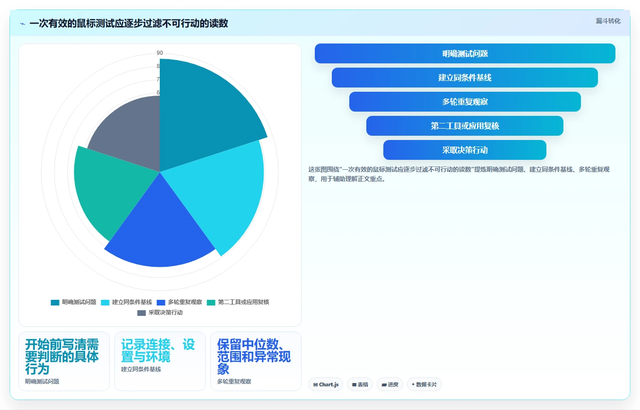640x410 pixels.
Task: Open the 保留中位数、范围和异常现象 card
Action: (x=256, y=361)
